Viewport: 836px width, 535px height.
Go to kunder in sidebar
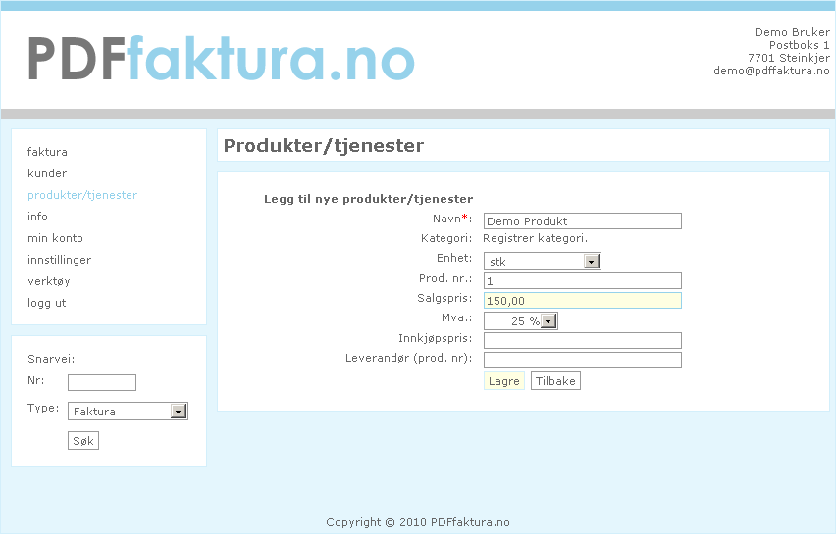[x=47, y=173]
